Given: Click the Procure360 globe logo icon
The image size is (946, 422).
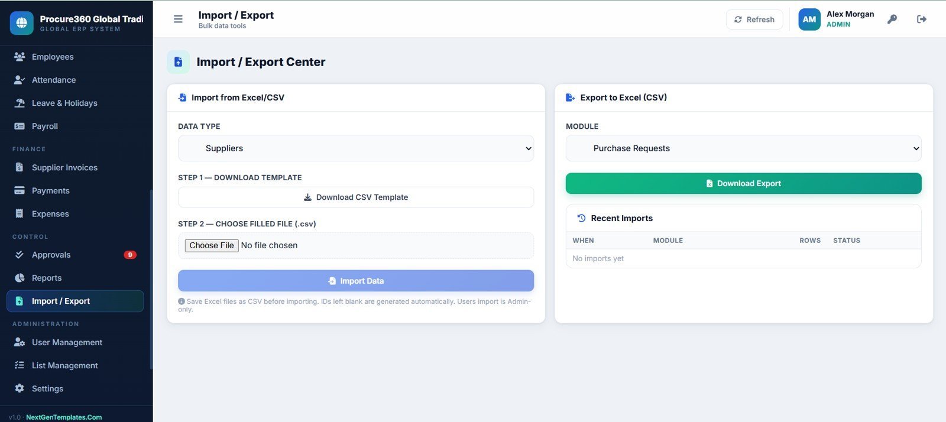Looking at the screenshot, I should click(x=22, y=23).
